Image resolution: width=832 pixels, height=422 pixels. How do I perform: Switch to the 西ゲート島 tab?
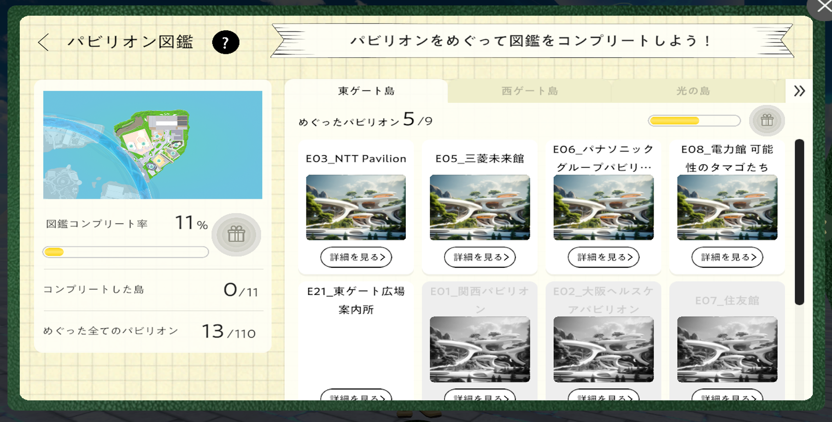pyautogui.click(x=529, y=91)
